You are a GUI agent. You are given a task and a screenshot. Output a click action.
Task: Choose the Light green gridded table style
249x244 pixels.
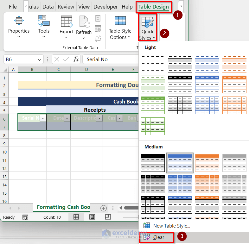153,126
